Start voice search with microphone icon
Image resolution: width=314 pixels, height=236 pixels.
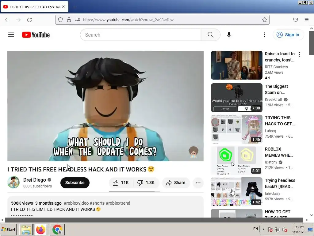point(229,35)
